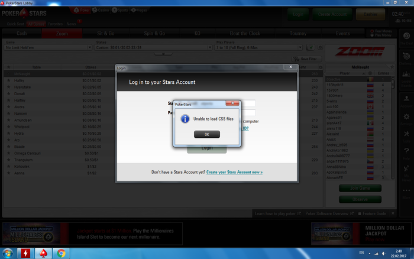Open the Tools wrench icon
This screenshot has width=414, height=259.
[406, 134]
